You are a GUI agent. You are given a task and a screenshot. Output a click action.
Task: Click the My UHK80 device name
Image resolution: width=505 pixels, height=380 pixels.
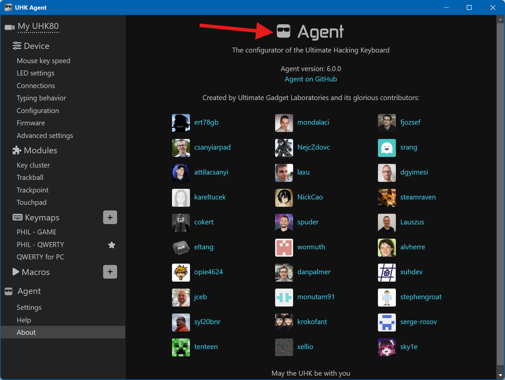click(38, 26)
